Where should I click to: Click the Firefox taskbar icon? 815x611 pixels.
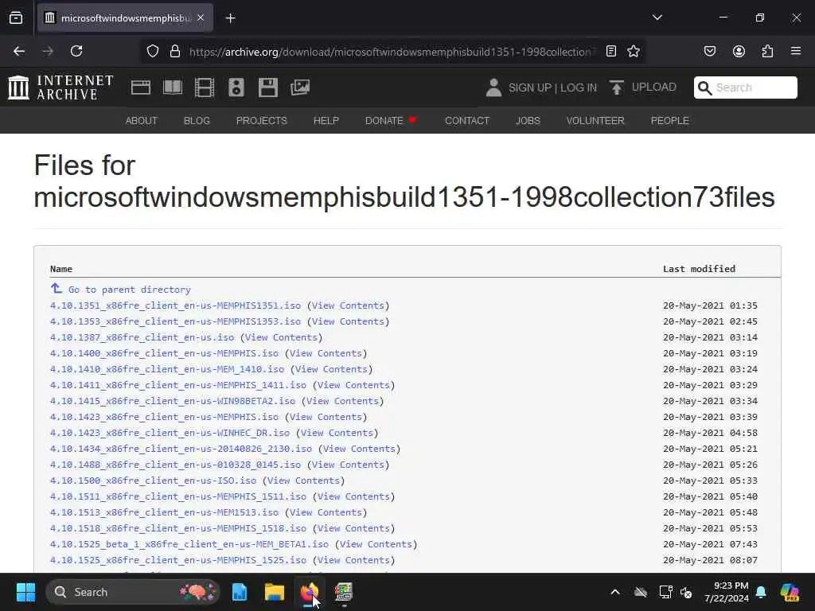(310, 592)
